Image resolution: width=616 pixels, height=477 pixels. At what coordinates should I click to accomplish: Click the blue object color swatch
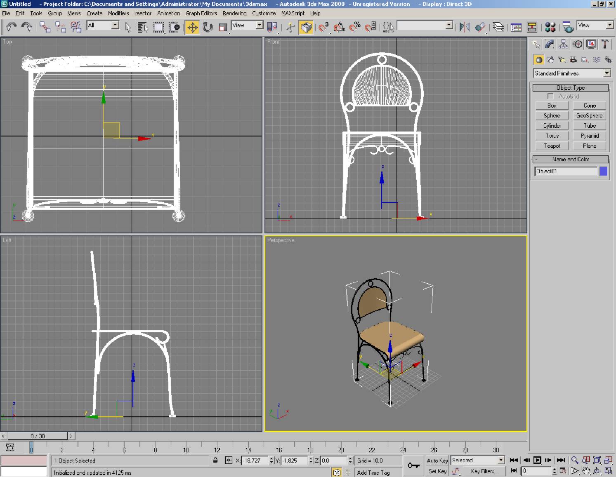click(x=603, y=171)
